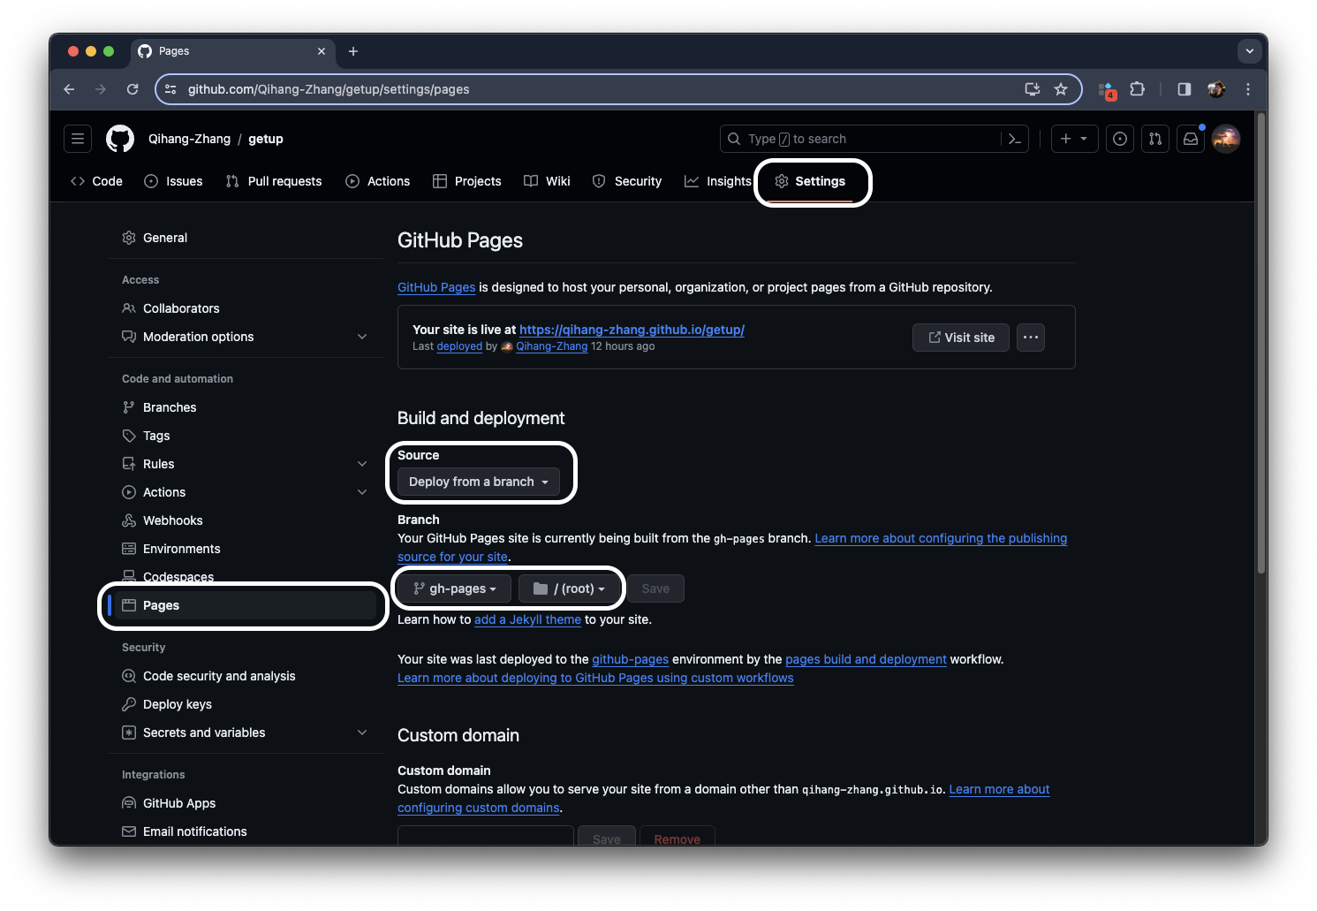Open browser extensions puzzle icon
Screen dimensions: 1317x911
(x=1138, y=89)
